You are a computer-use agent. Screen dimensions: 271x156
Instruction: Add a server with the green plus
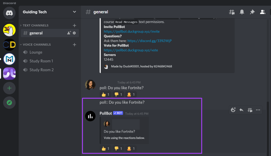(x=9, y=88)
